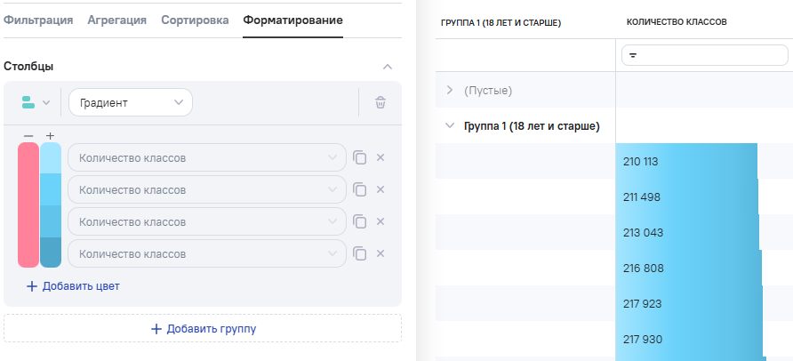Open the Градиент dropdown

131,102
